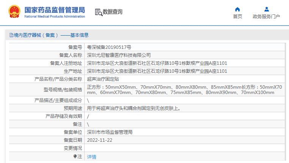Click the 备注 row label

click(77, 124)
